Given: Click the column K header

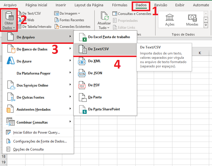Looking at the screenshot, I should click(x=200, y=53).
